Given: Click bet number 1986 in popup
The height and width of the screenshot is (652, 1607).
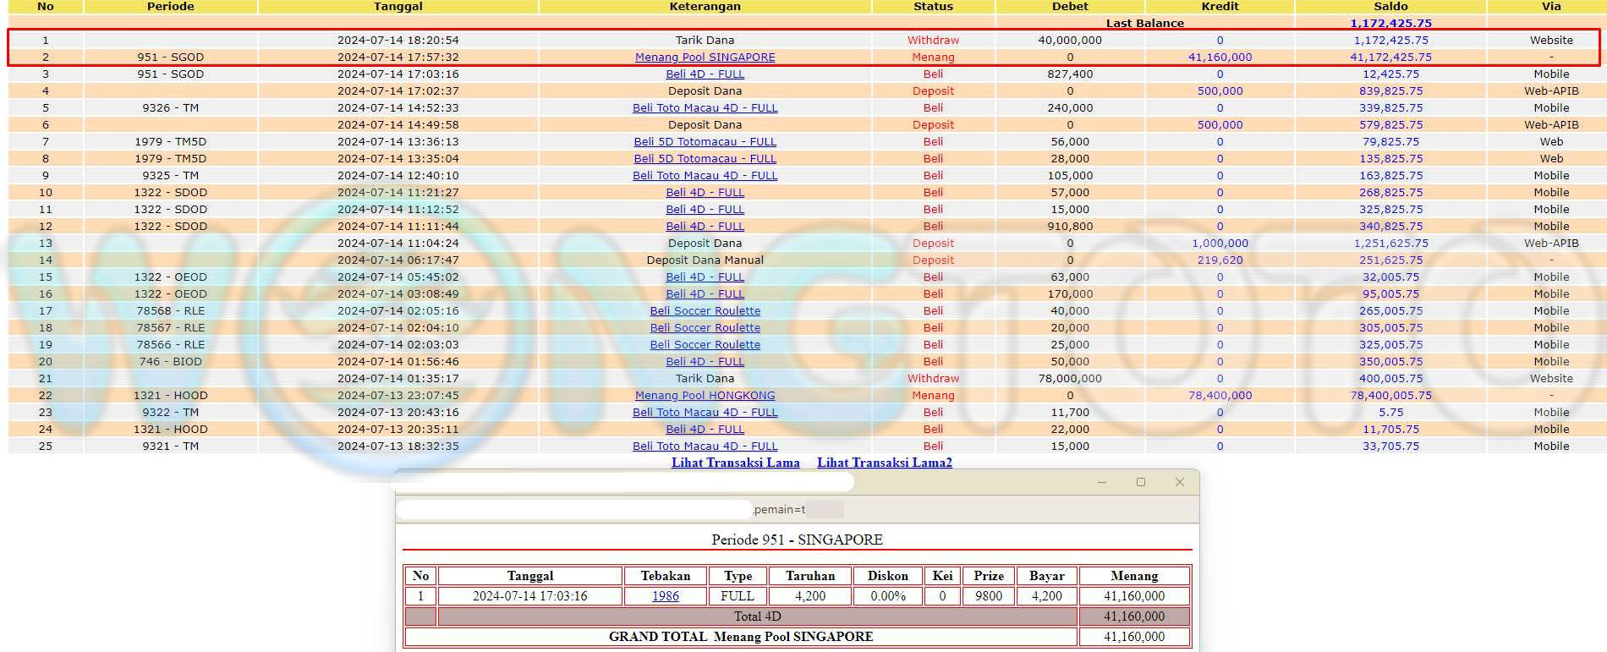Looking at the screenshot, I should [665, 596].
